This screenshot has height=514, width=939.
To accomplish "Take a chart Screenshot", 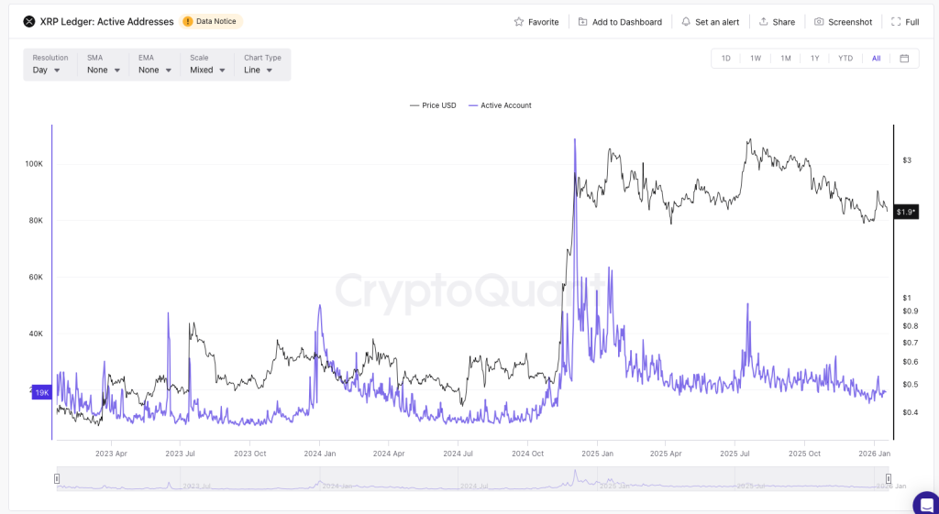I will pyautogui.click(x=843, y=22).
